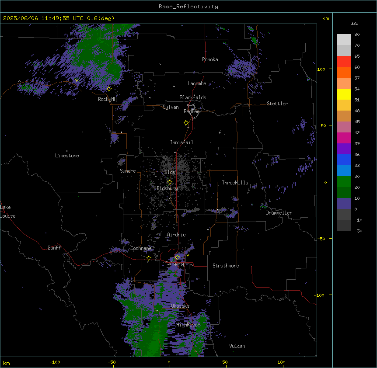Click the asterisk marker east of Innisfail
The width and height of the screenshot is (377, 368).
[220, 132]
